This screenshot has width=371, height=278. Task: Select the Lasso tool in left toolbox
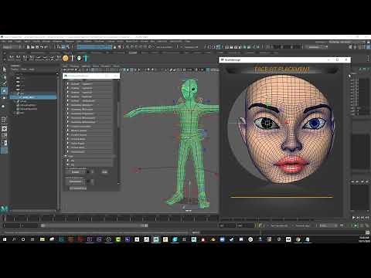pos(4,77)
